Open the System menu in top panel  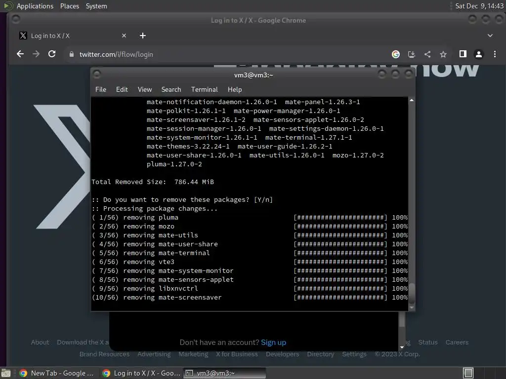pos(96,6)
